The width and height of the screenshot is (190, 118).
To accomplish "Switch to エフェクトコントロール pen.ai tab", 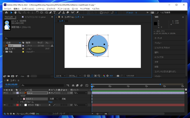I will (35, 17).
